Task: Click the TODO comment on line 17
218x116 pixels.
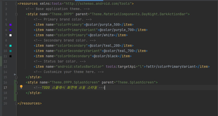Action: coord(69,88)
